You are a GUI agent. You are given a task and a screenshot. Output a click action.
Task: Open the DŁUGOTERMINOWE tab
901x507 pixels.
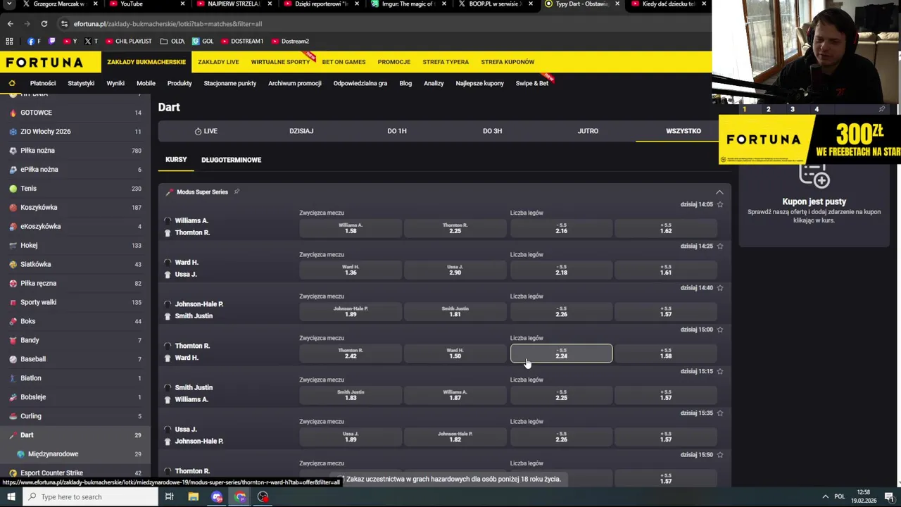231,160
